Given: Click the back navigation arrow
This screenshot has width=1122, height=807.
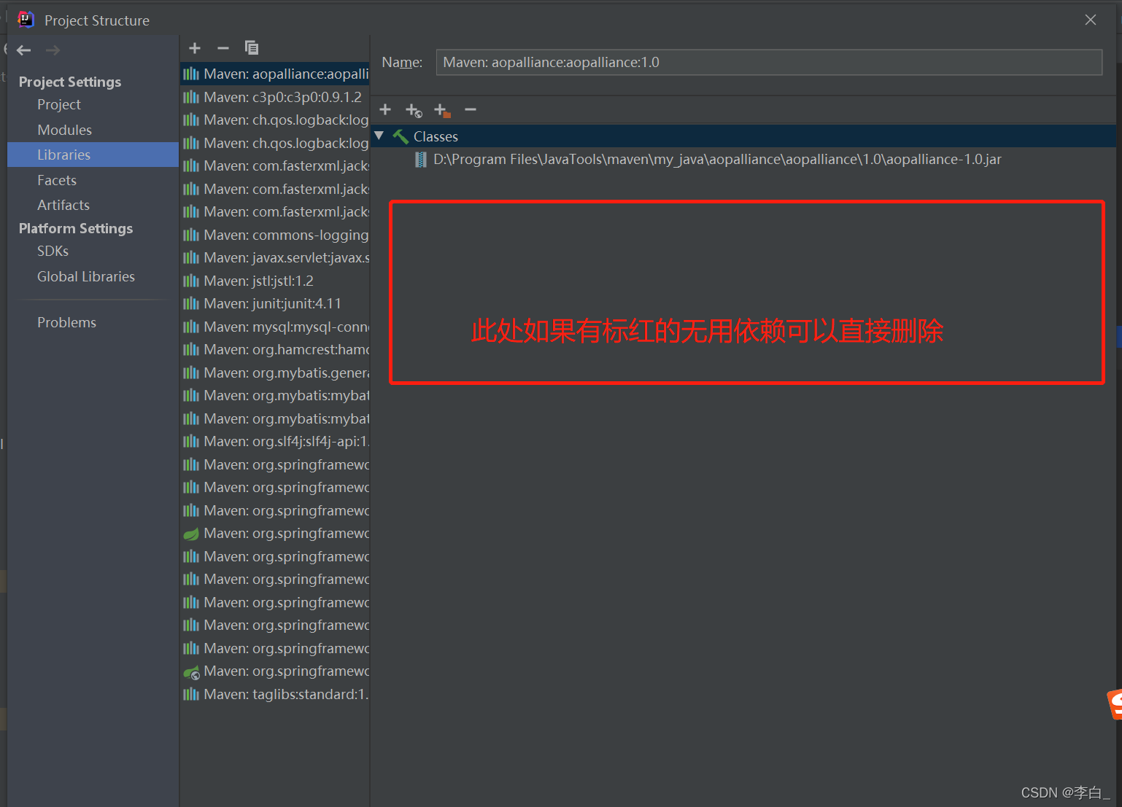Looking at the screenshot, I should pyautogui.click(x=23, y=50).
